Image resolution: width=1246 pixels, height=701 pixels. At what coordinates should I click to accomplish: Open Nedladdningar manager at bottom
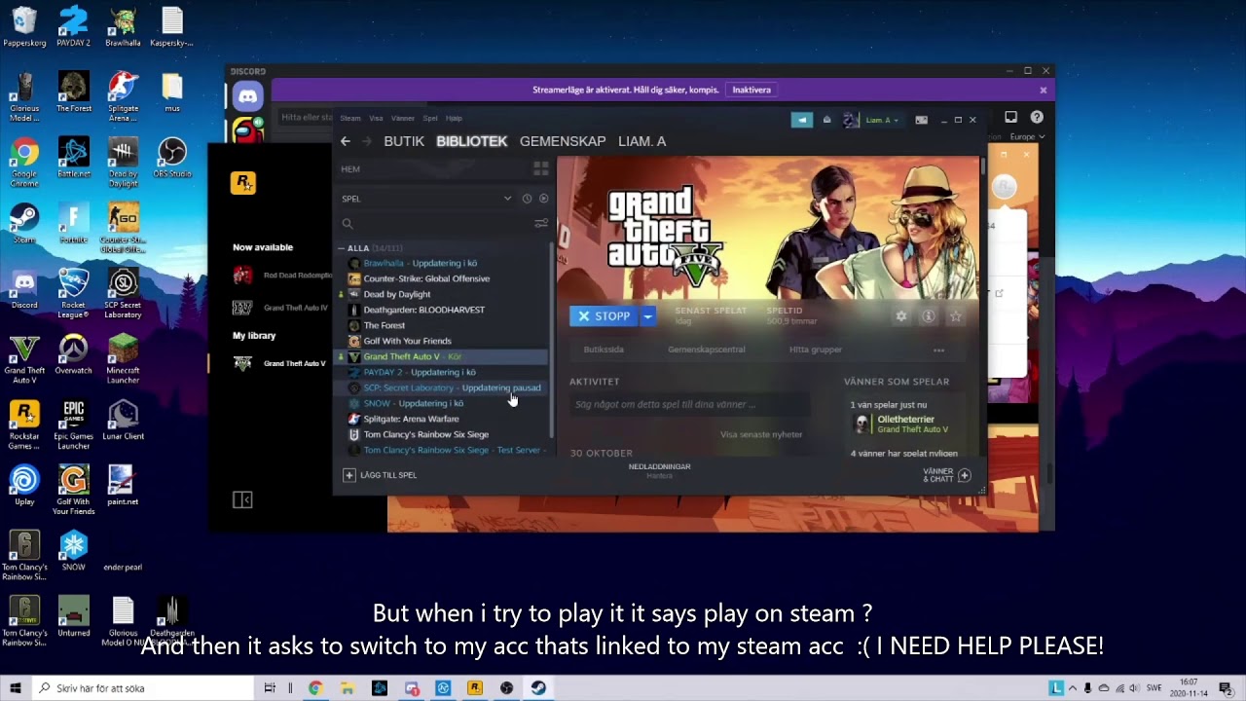coord(659,470)
